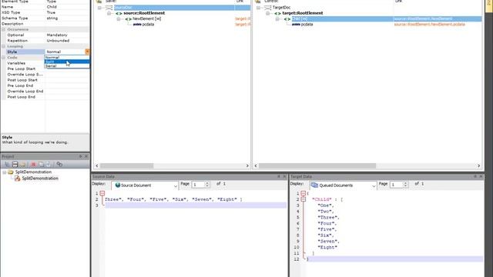Collapse line 1 fold in Source Data

click(102, 193)
